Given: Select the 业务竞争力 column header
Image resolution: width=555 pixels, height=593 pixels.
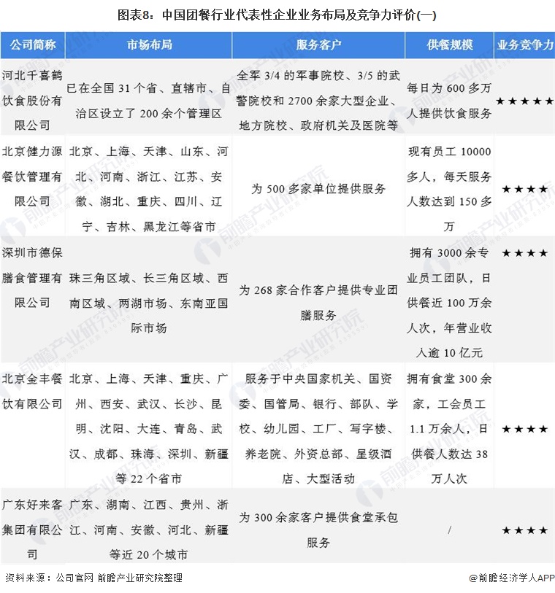Looking at the screenshot, I should pos(525,45).
